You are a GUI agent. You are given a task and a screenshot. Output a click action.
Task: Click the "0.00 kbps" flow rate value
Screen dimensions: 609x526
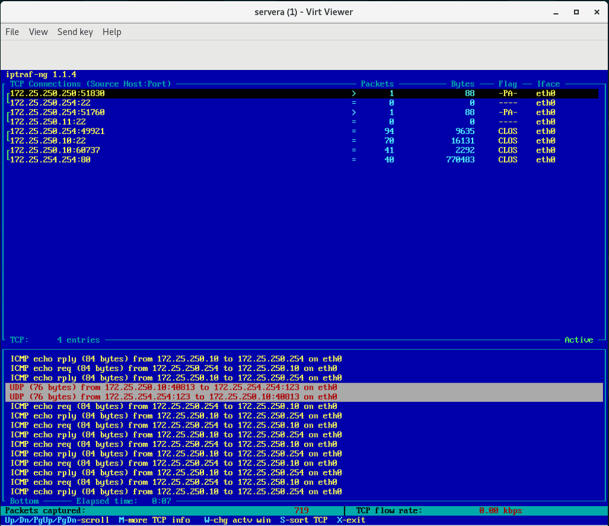pyautogui.click(x=500, y=511)
